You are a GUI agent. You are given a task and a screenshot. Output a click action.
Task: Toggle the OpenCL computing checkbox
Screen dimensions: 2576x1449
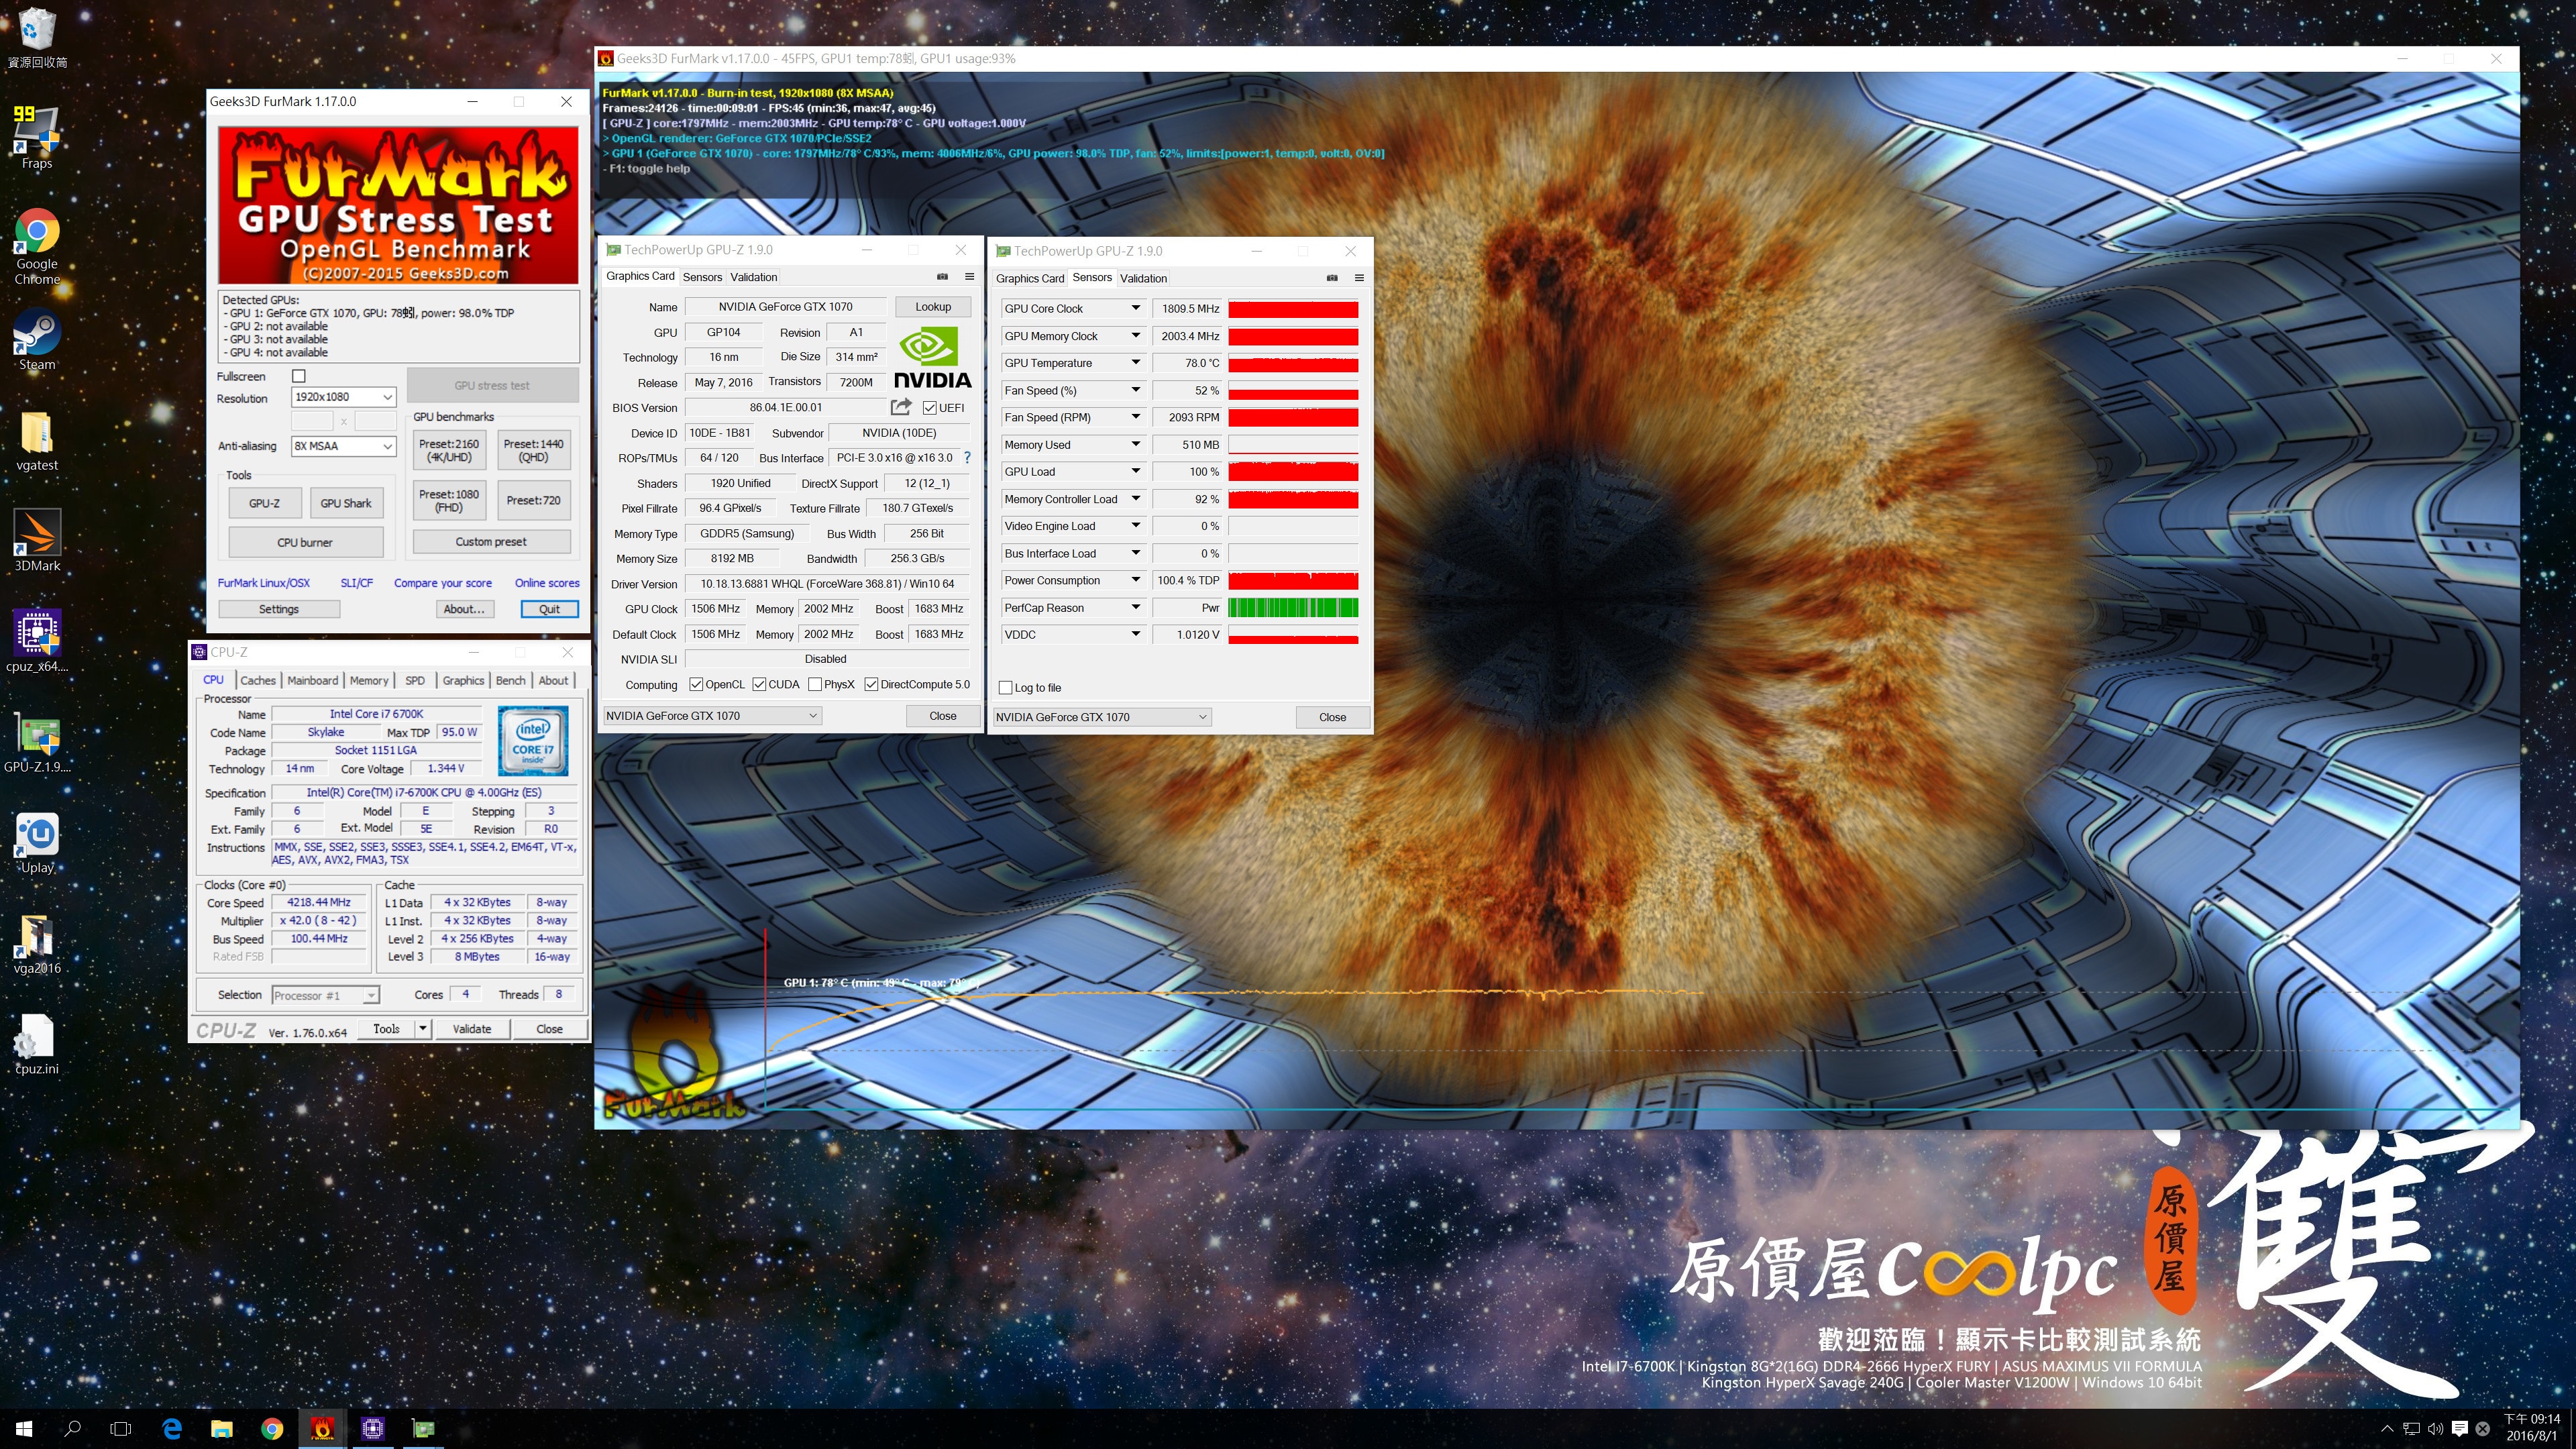pos(697,685)
